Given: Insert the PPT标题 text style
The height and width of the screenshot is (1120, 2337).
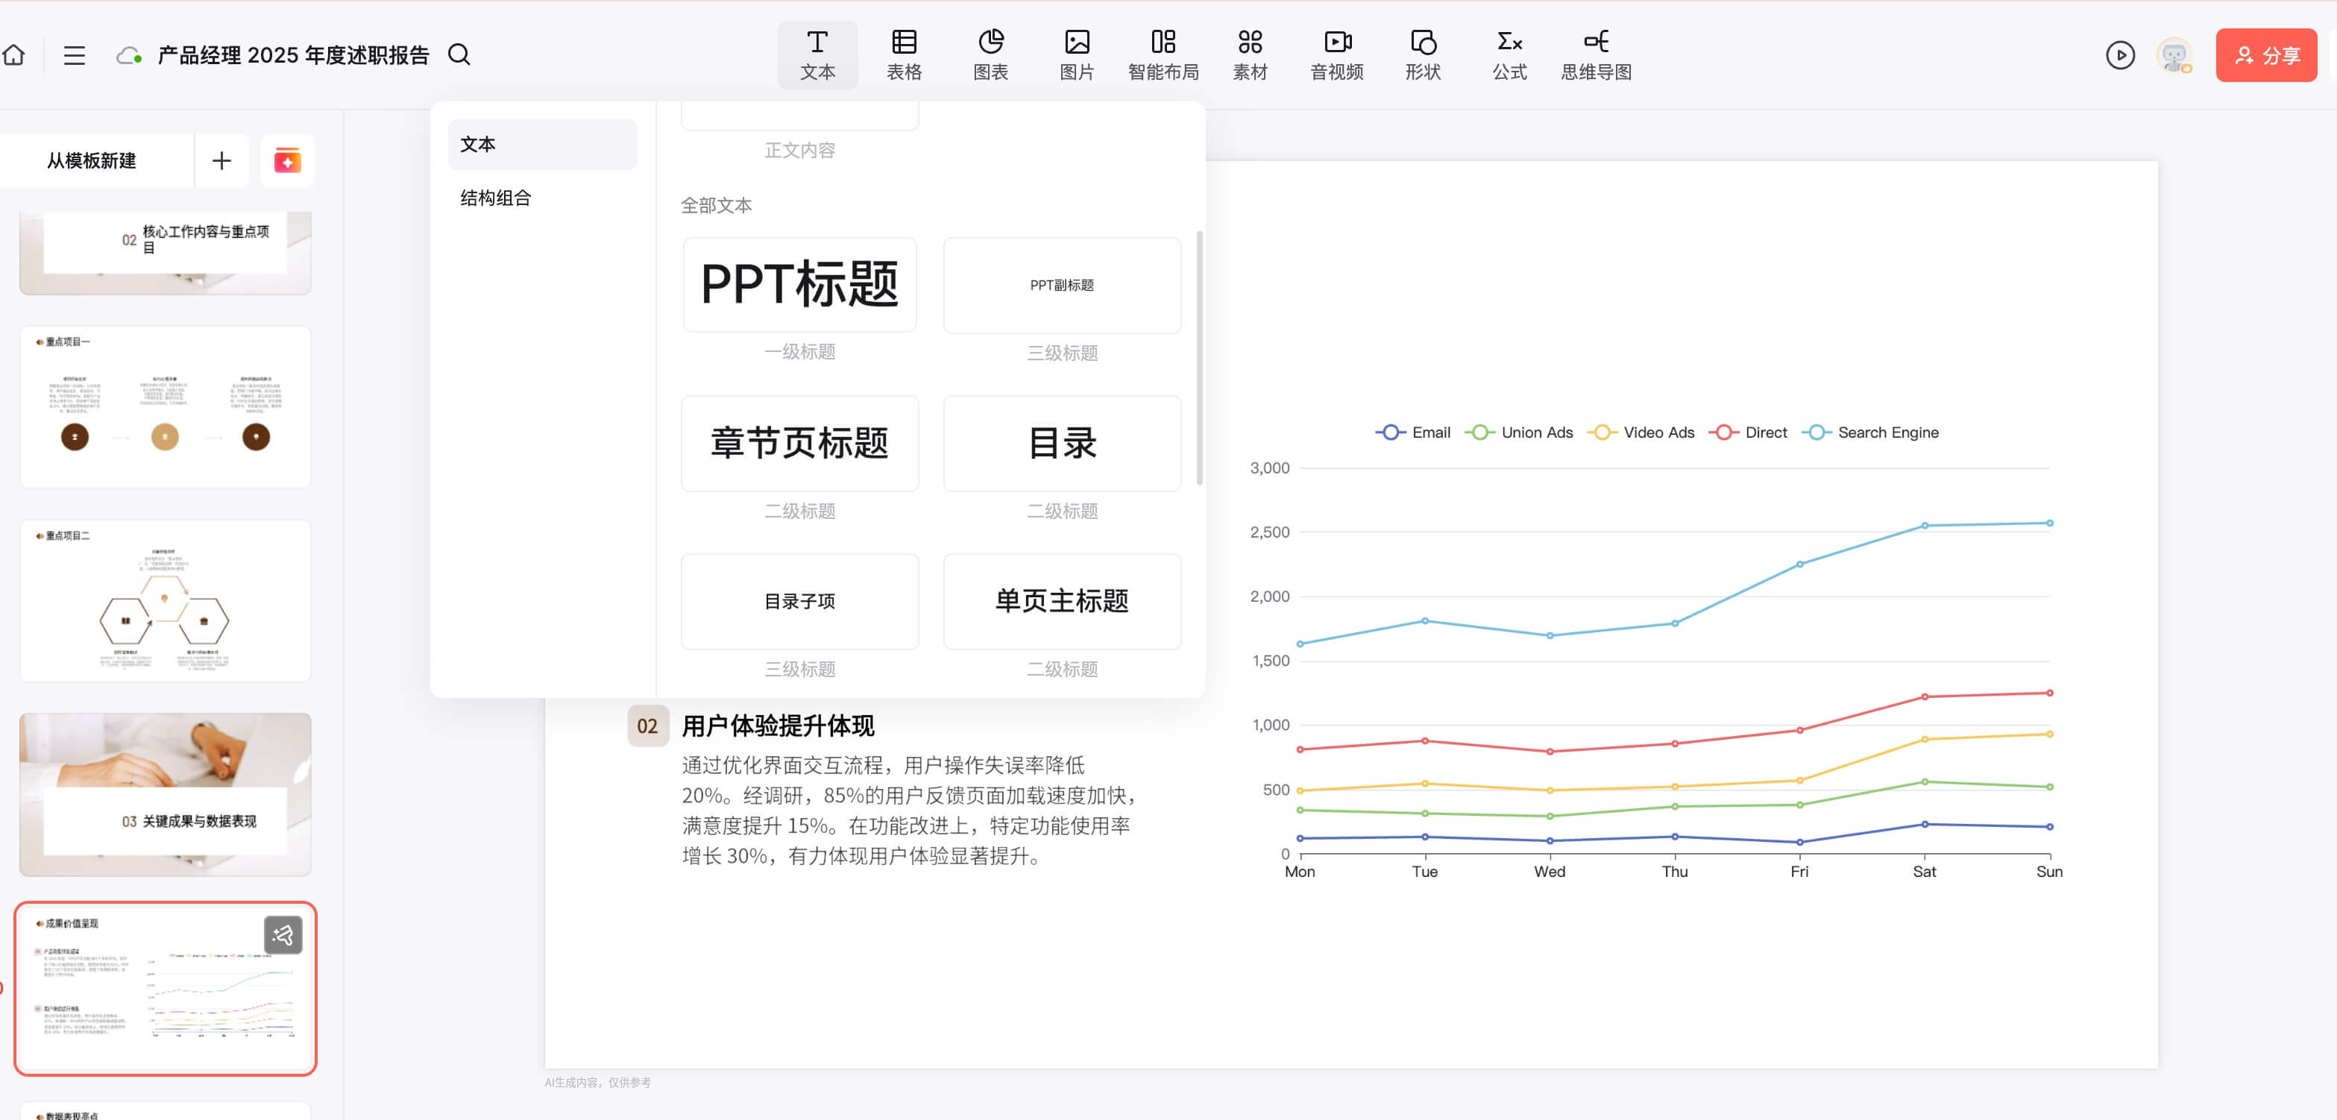Looking at the screenshot, I should click(x=799, y=285).
